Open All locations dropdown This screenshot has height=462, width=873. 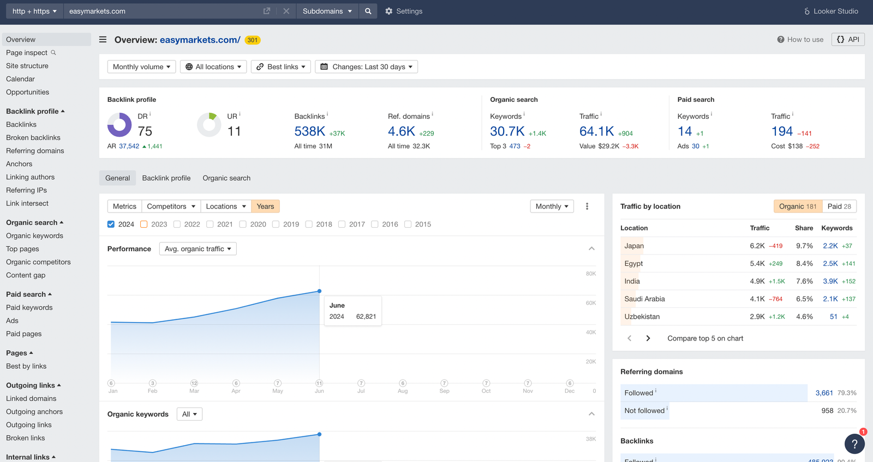point(213,66)
